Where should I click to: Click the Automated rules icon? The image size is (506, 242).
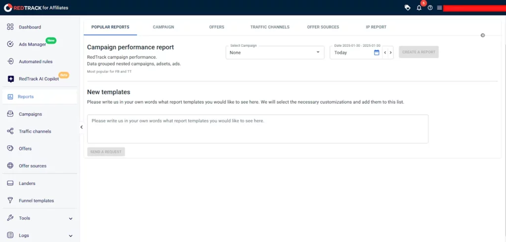coord(10,61)
